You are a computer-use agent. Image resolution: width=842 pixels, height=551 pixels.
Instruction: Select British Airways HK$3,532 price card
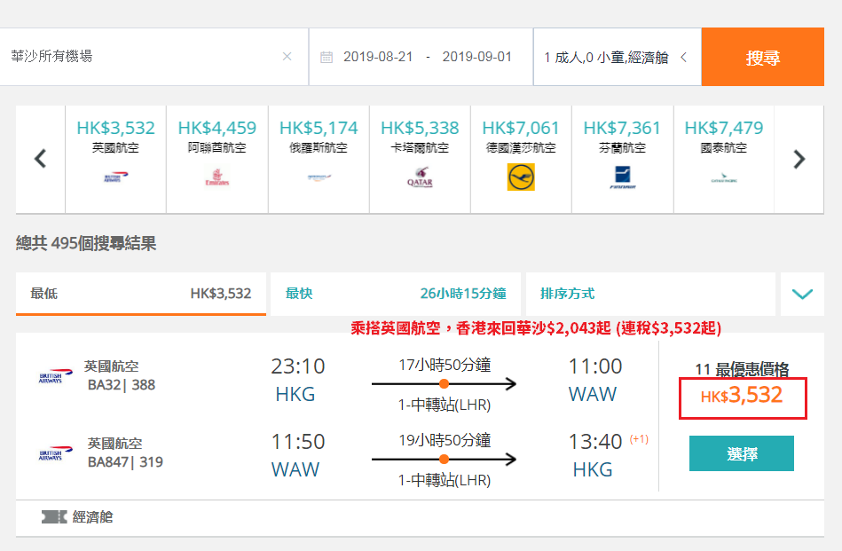[115, 160]
